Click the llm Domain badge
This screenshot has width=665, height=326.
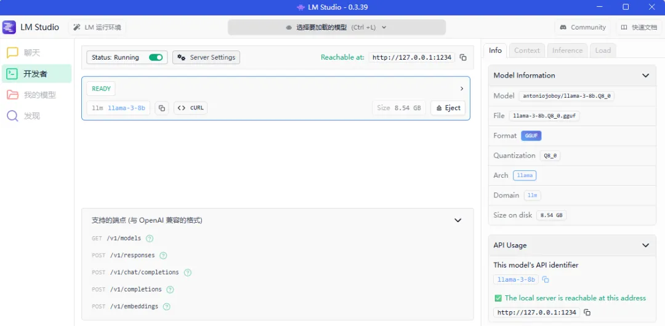coord(532,196)
